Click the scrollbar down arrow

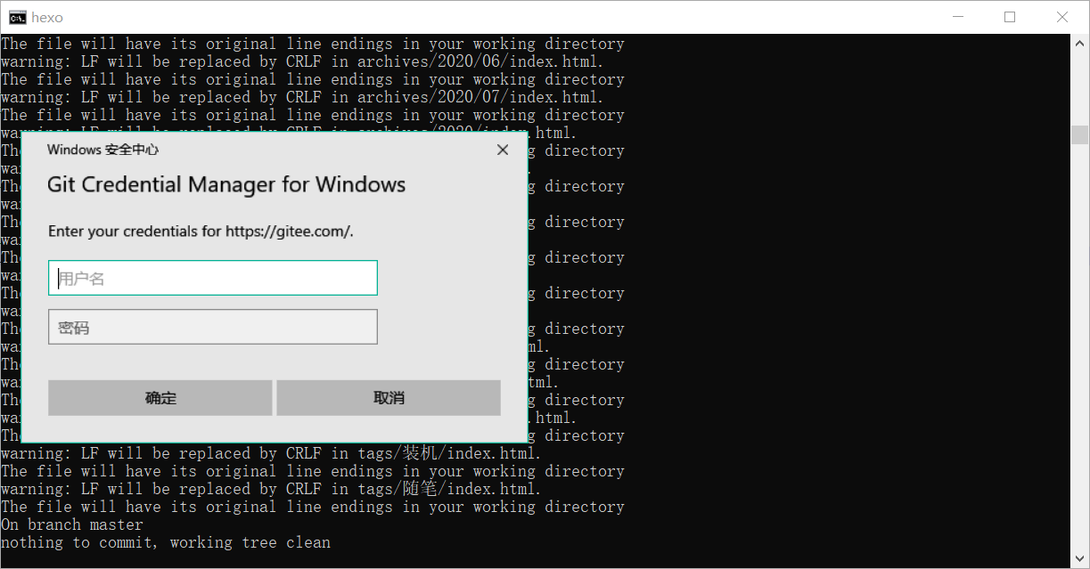pyautogui.click(x=1079, y=559)
